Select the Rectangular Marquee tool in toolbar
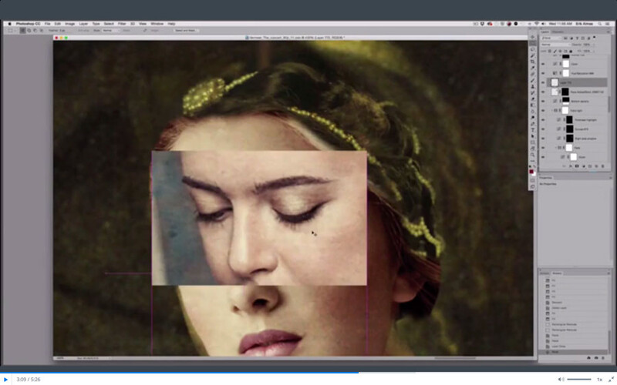The image size is (617, 385). pyautogui.click(x=532, y=43)
